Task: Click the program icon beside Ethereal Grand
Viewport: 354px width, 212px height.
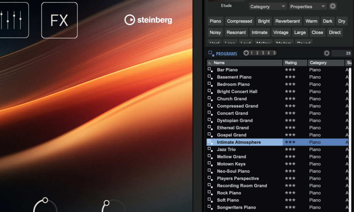Action: [210, 127]
